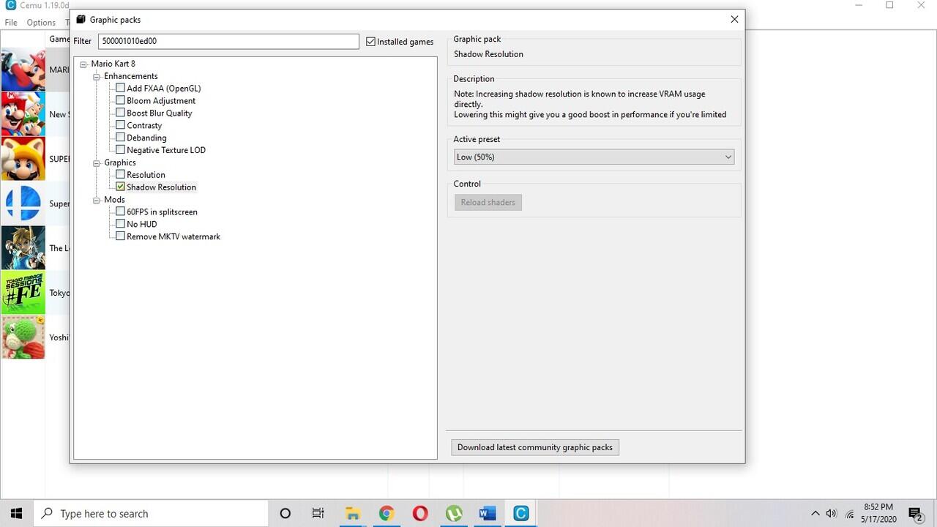937x527 pixels.
Task: Click the taskbar search box
Action: point(151,513)
